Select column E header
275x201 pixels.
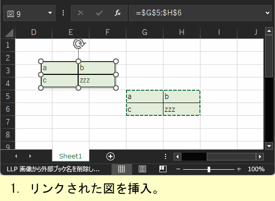tap(71, 32)
